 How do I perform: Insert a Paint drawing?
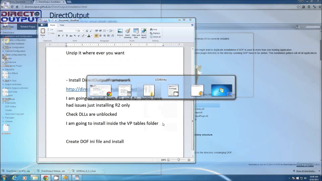[128, 33]
